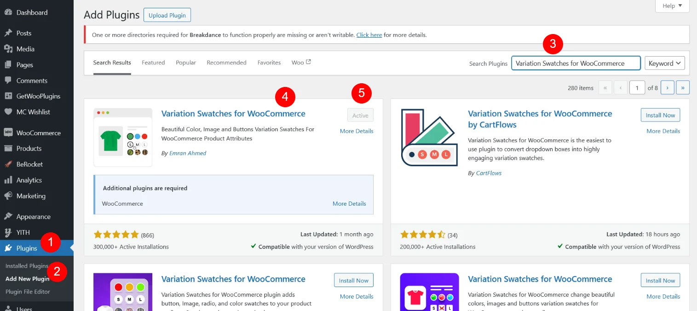Open the Woo tab
This screenshot has height=311, width=697.
pos(301,63)
